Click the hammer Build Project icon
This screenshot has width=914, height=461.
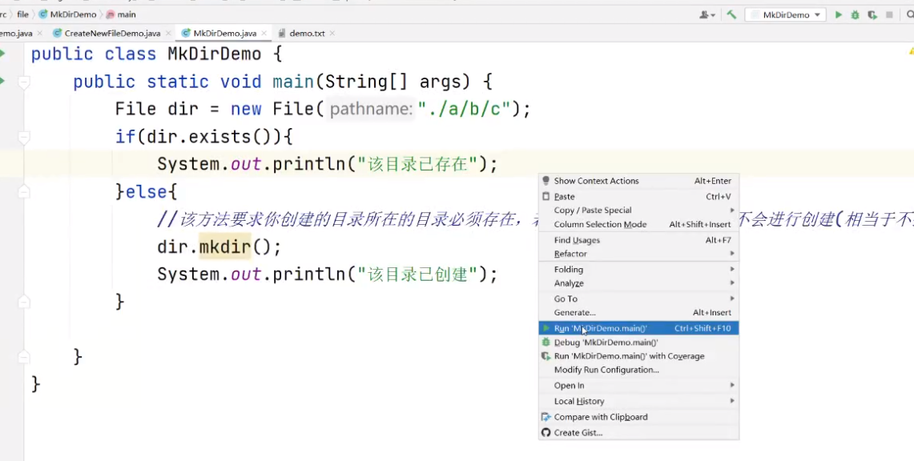click(x=731, y=14)
